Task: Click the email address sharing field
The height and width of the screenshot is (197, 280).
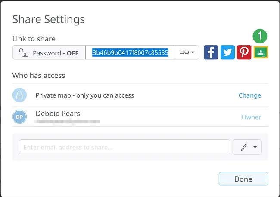Action: pyautogui.click(x=124, y=147)
